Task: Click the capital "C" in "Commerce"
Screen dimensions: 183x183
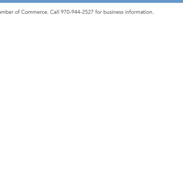Action: (x=23, y=12)
